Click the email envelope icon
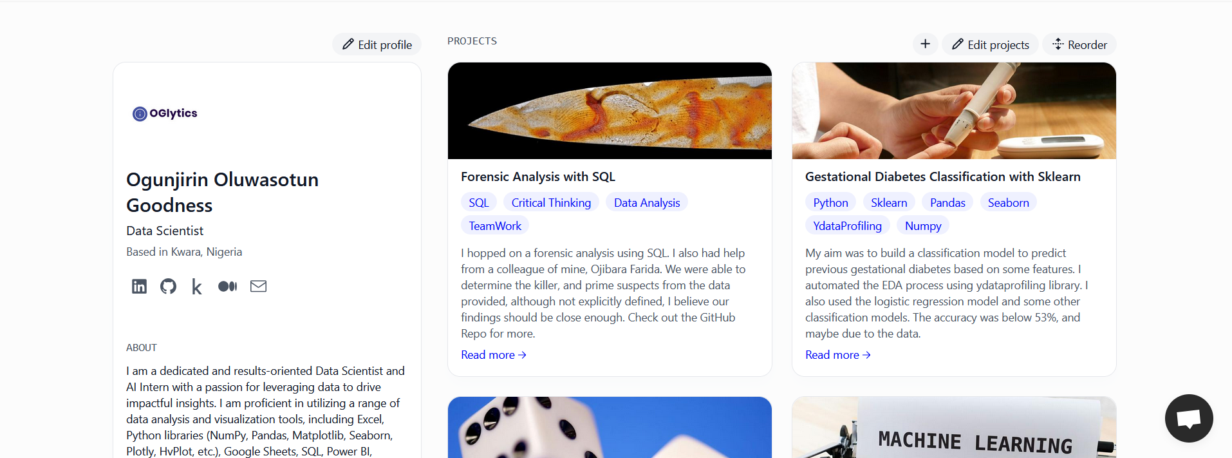Image resolution: width=1232 pixels, height=458 pixels. point(258,286)
